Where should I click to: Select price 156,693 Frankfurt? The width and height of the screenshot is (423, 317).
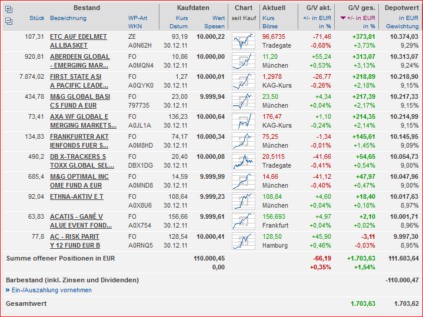click(274, 216)
